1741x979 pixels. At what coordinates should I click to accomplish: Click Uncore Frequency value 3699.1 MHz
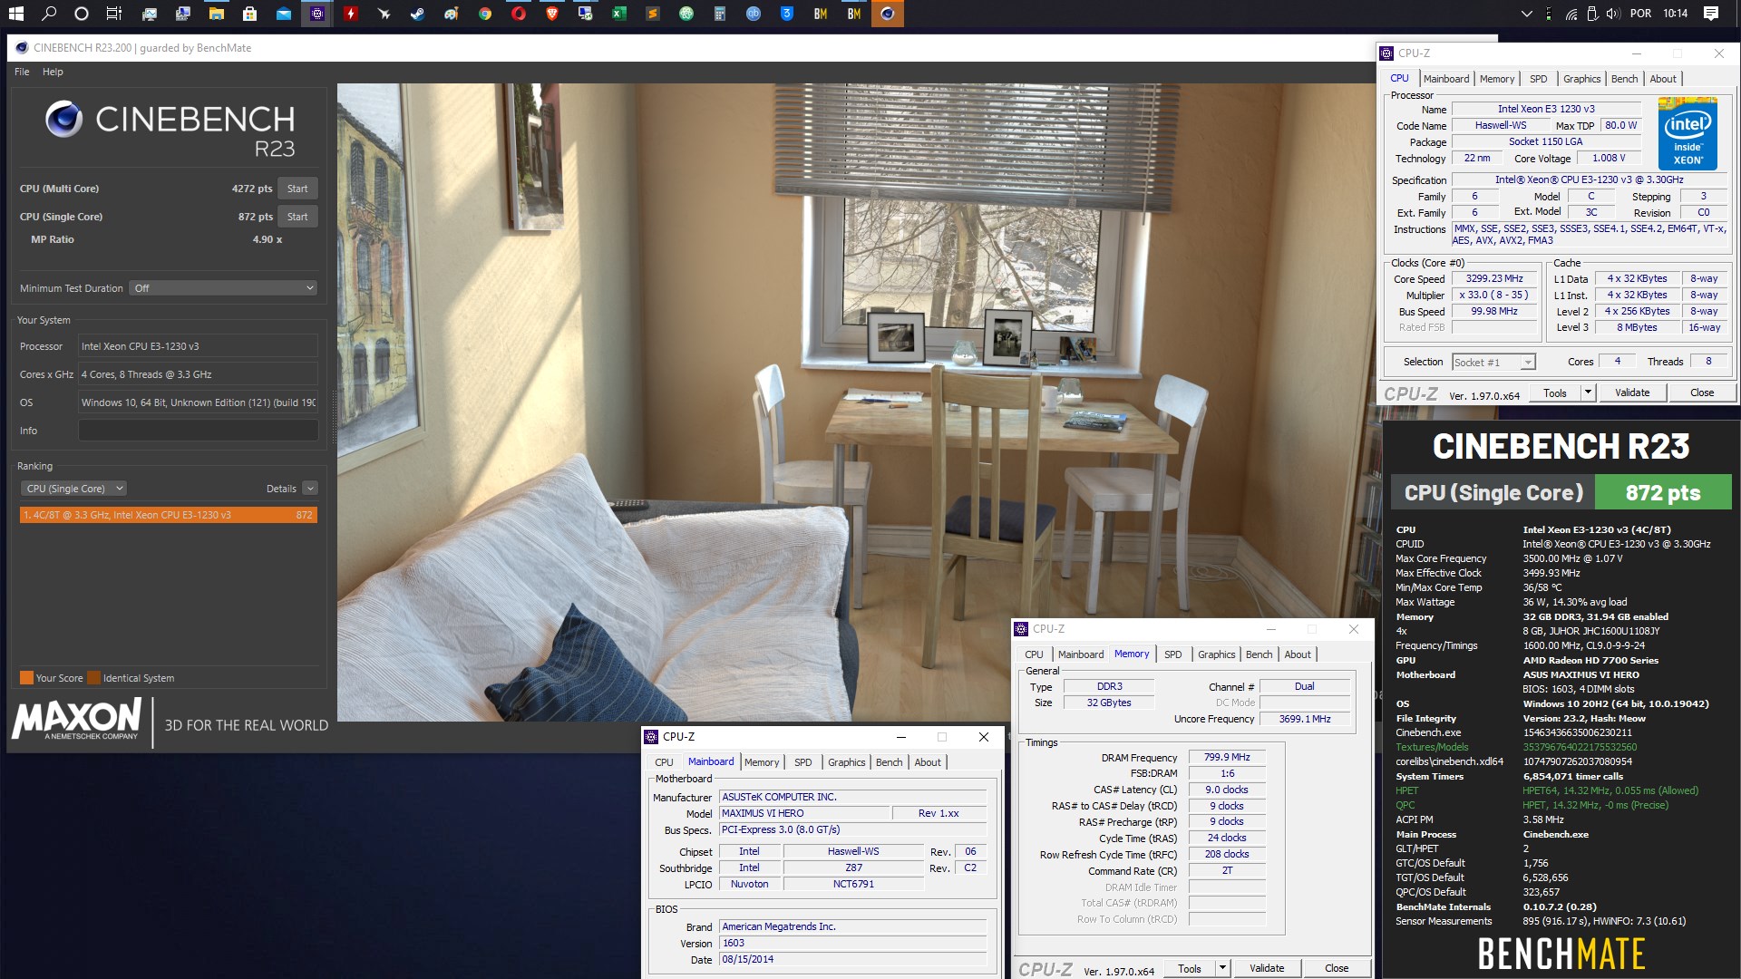(x=1305, y=719)
